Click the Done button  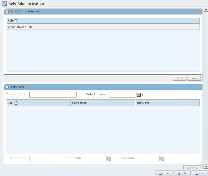199,173
